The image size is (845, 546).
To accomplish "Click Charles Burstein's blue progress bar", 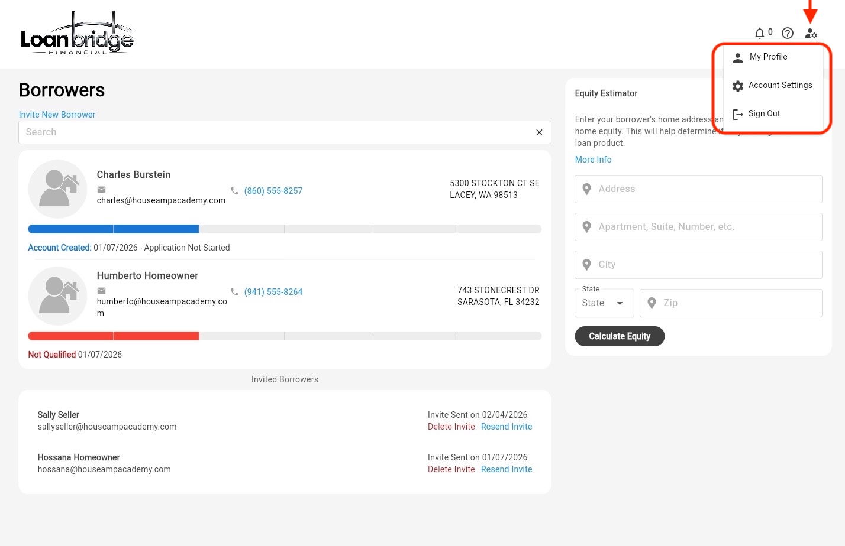I will (114, 229).
